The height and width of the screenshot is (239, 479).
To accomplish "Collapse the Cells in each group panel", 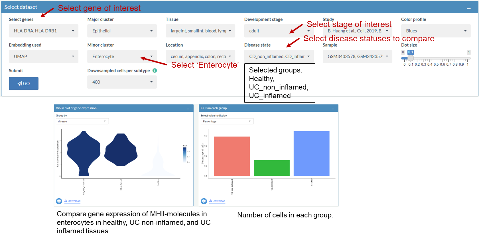I will (x=333, y=109).
